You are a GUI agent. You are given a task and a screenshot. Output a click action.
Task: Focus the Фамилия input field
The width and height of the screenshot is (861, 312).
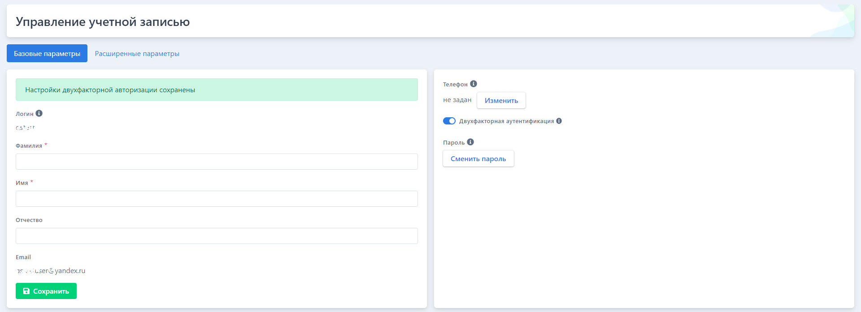[217, 162]
